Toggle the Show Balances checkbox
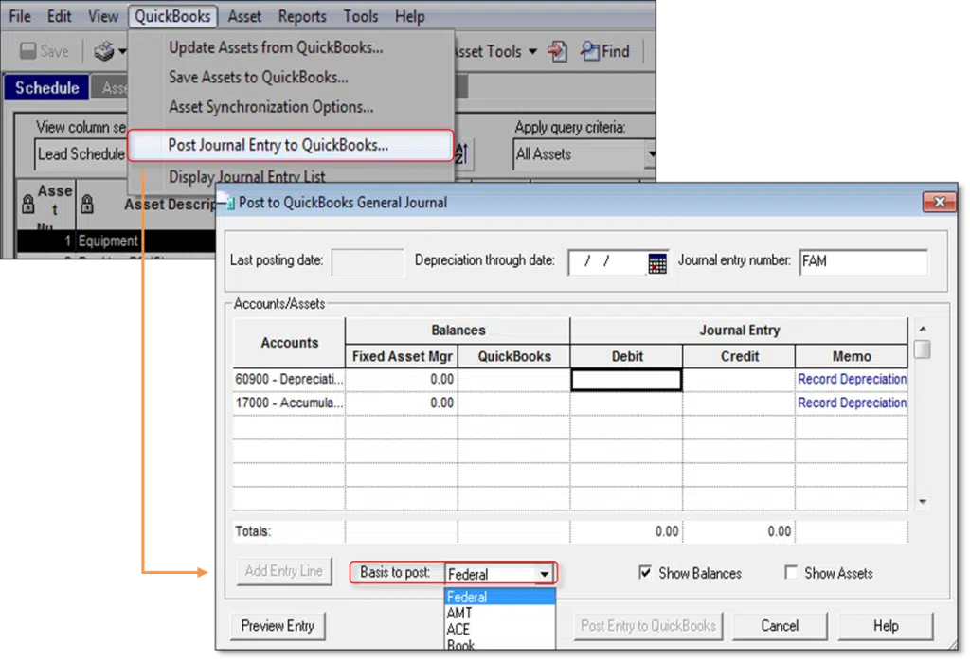Image resolution: width=970 pixels, height=662 pixels. coord(644,572)
